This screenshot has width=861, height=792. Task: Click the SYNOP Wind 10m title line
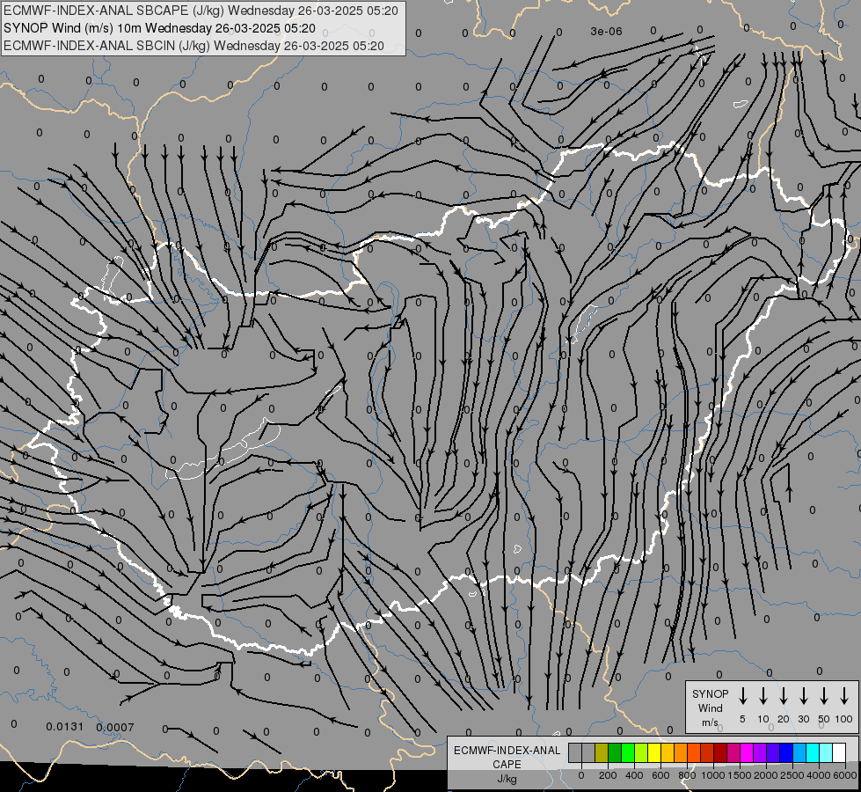[x=159, y=28]
